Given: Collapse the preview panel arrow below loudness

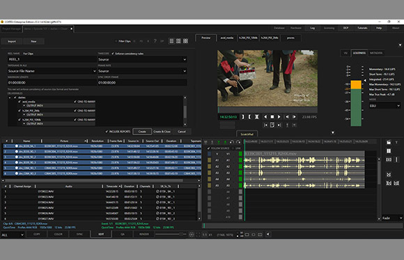Looking at the screenshot, I should tap(333, 132).
